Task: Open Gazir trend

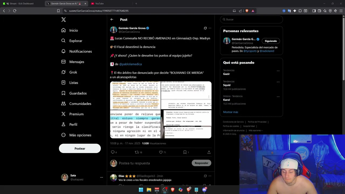Action: point(226,74)
